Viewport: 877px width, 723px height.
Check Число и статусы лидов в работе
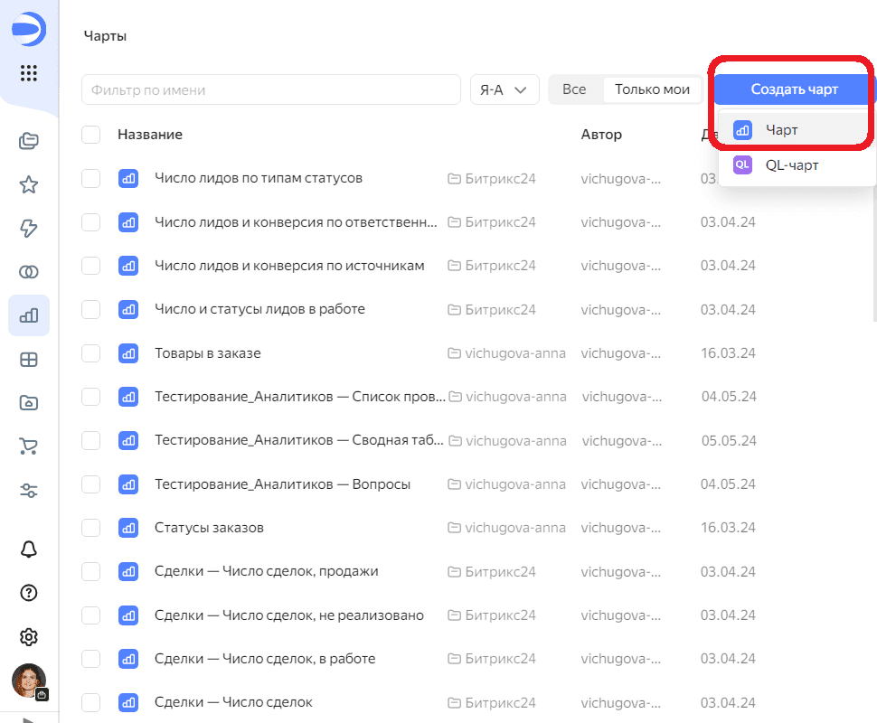tap(90, 309)
